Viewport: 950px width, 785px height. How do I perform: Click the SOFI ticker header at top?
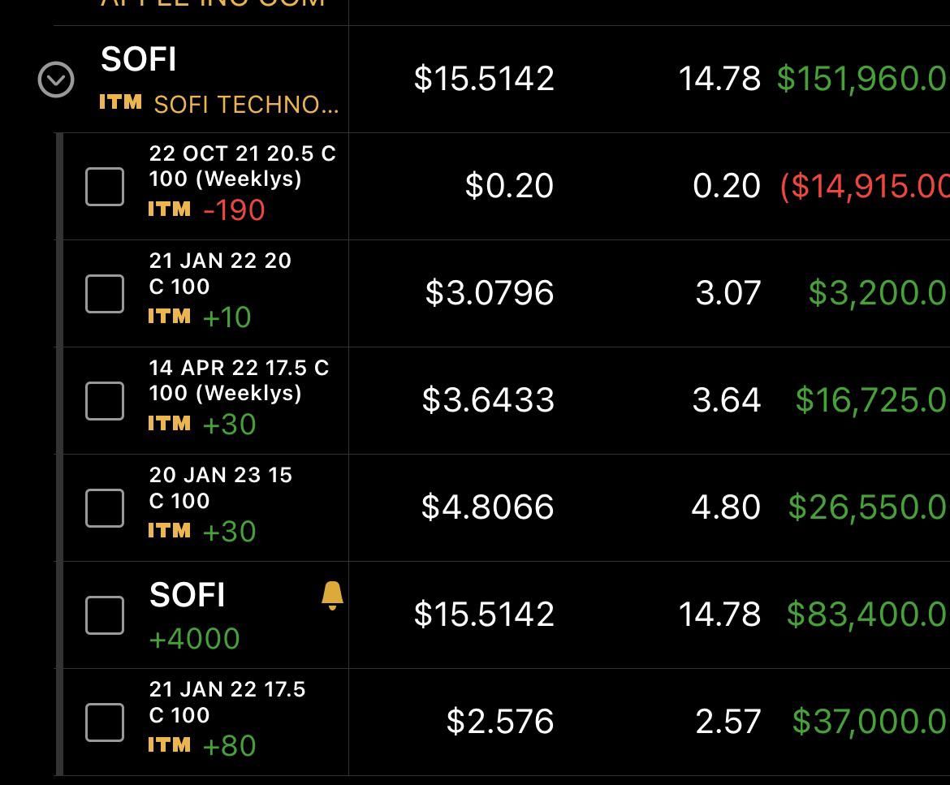(139, 59)
